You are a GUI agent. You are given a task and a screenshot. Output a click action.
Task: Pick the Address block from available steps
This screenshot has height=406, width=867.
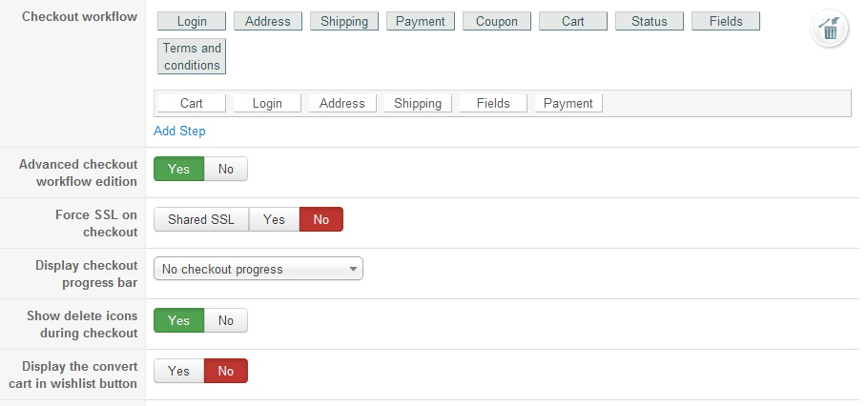point(268,21)
